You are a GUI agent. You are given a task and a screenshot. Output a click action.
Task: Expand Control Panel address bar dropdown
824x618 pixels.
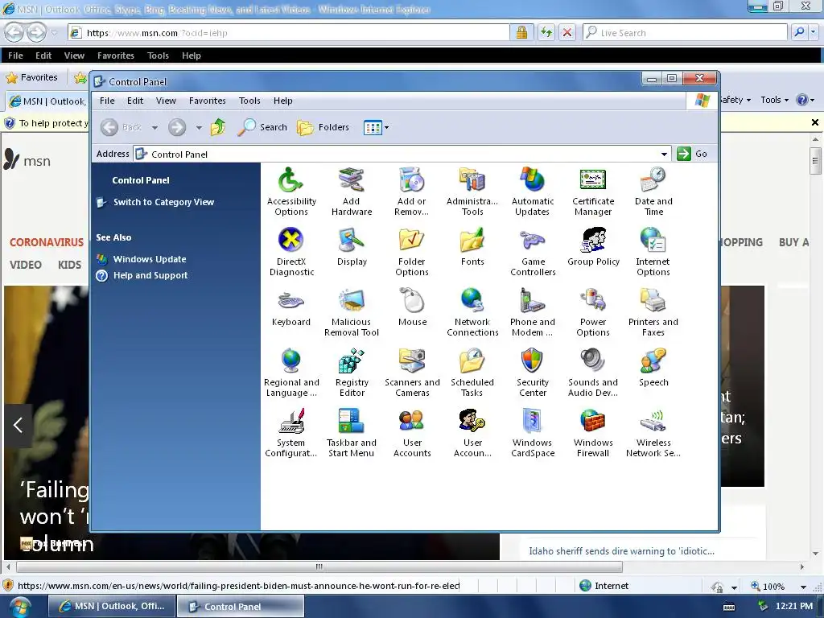coord(664,154)
